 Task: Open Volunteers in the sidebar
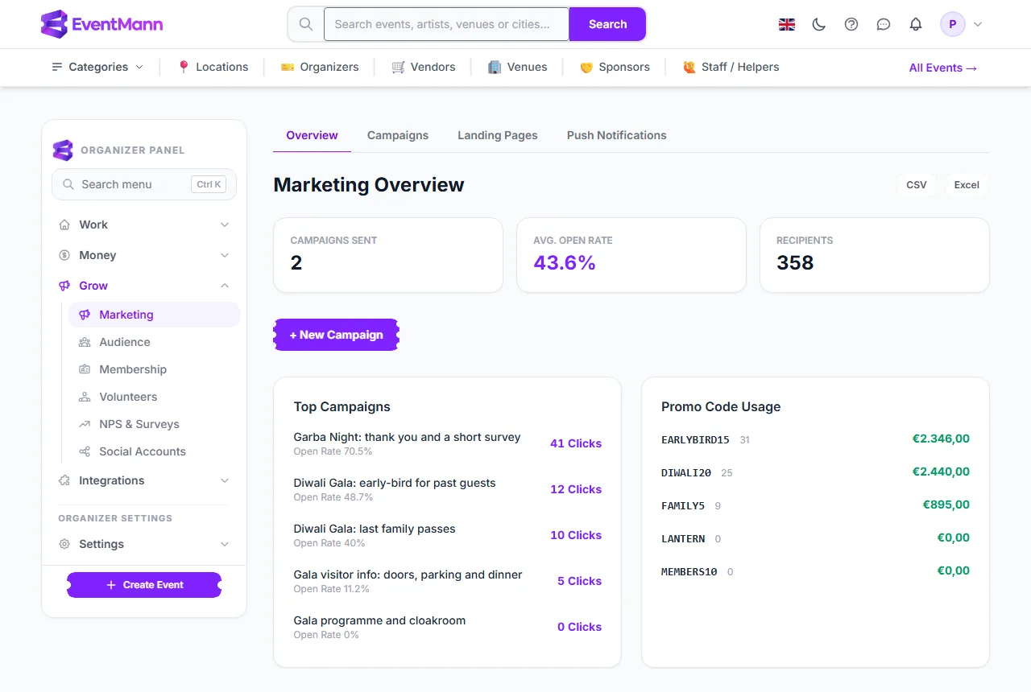coord(154,397)
